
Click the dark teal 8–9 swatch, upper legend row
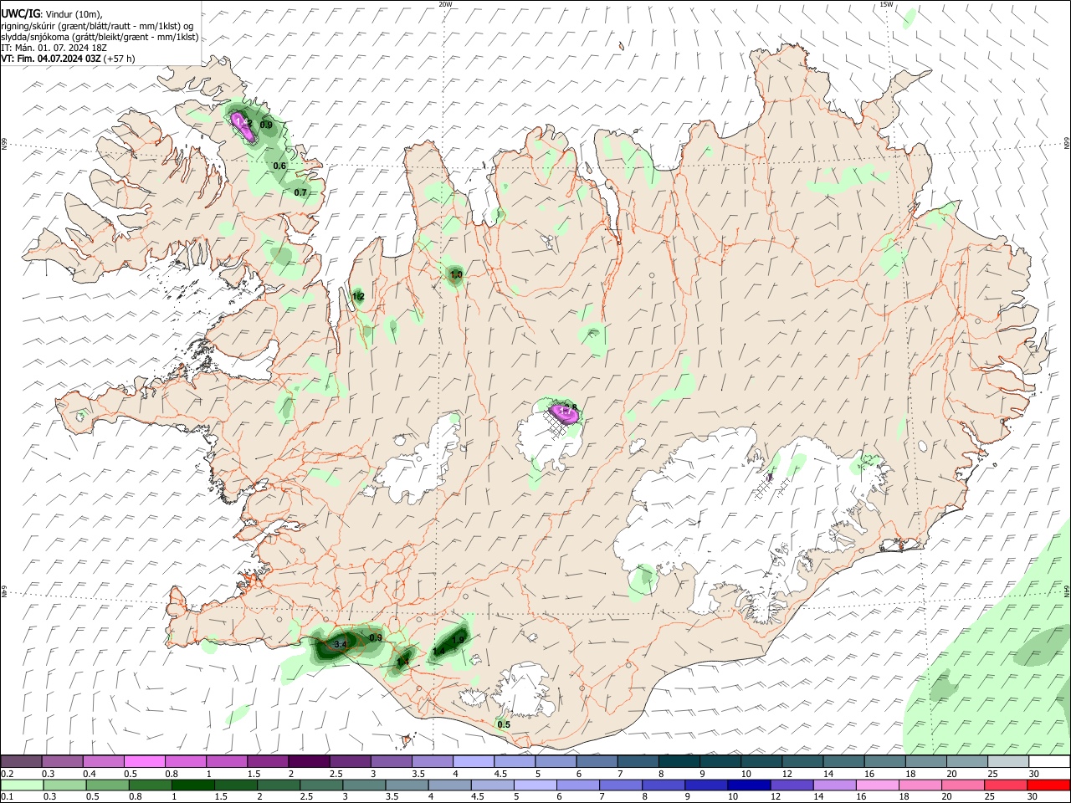tap(678, 762)
